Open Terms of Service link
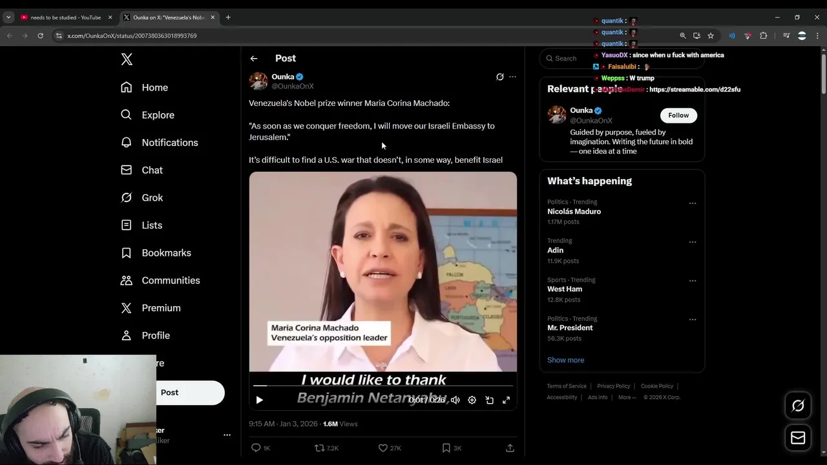This screenshot has width=827, height=465. (x=567, y=386)
